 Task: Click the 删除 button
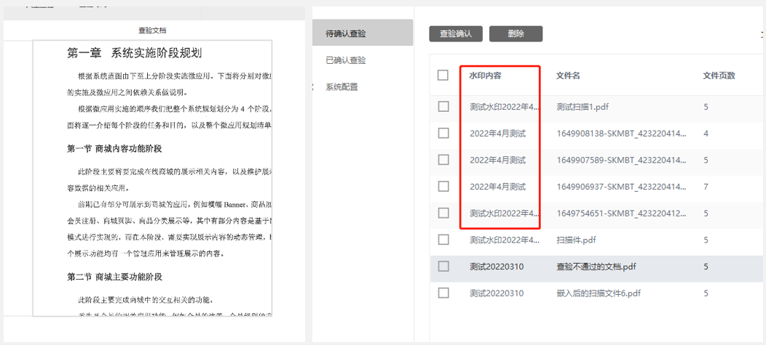coord(516,33)
